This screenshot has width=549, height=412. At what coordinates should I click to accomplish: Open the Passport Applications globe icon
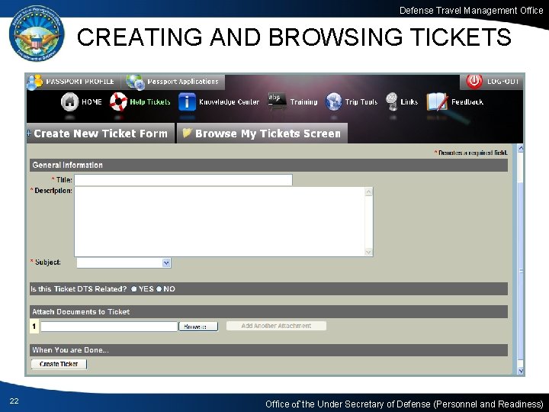pos(136,82)
